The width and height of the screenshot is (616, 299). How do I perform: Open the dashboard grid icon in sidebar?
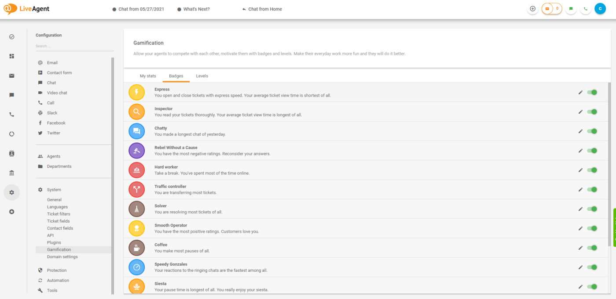tap(11, 56)
